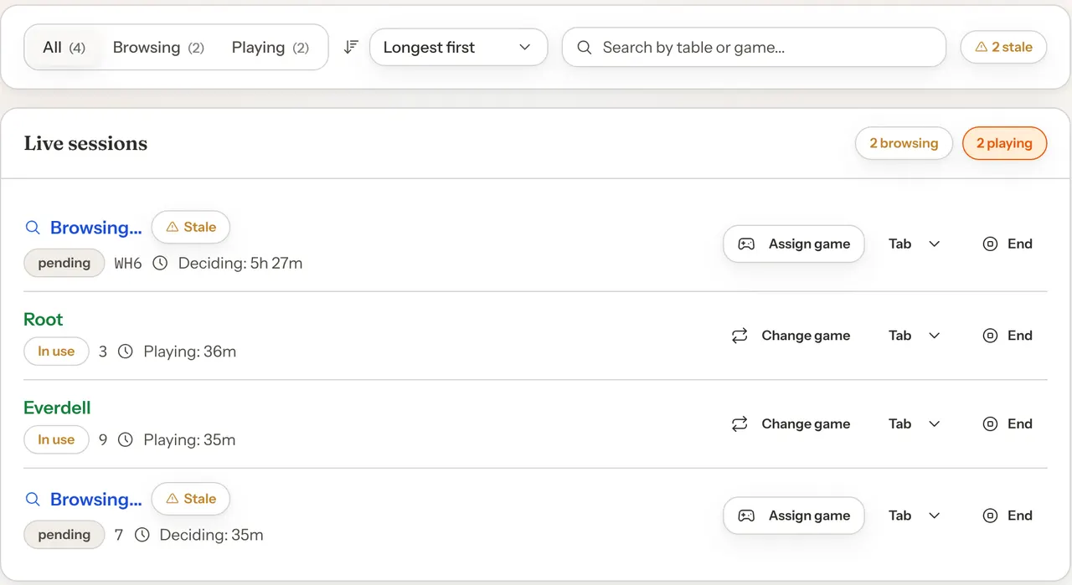Switch to the Browsing (2) filter tab
The image size is (1072, 585).
pyautogui.click(x=158, y=48)
